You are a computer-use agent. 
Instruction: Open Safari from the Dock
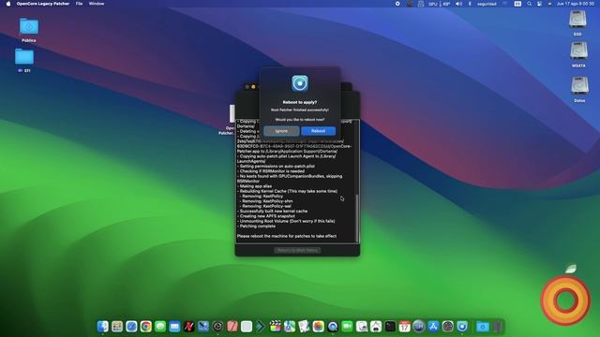(131, 327)
